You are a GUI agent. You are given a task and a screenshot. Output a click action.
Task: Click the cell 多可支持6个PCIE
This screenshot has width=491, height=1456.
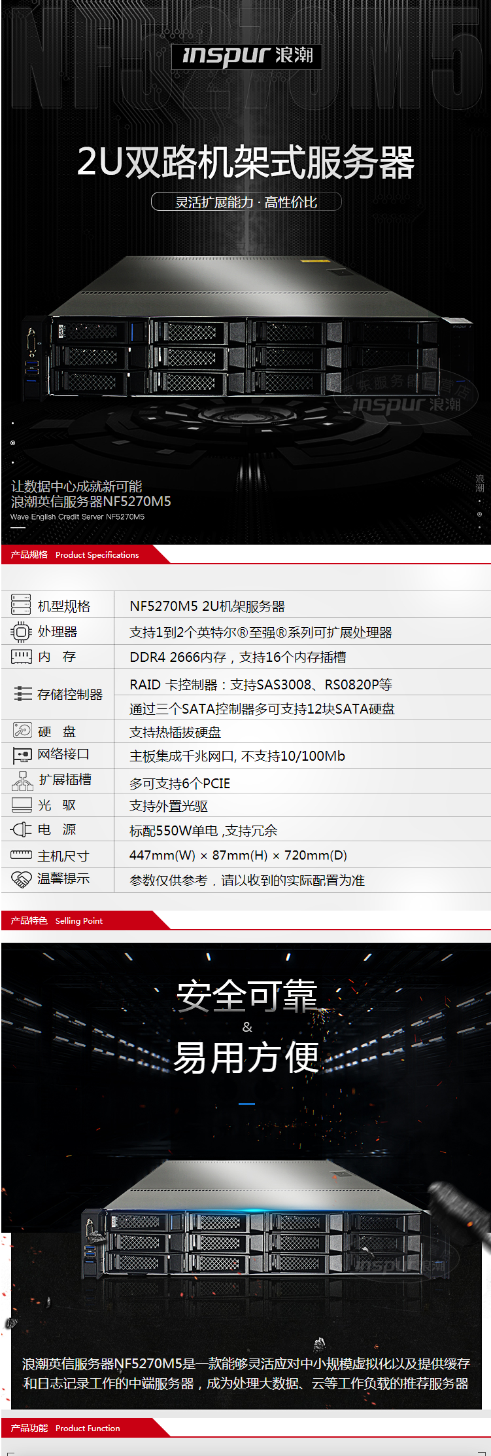click(180, 784)
